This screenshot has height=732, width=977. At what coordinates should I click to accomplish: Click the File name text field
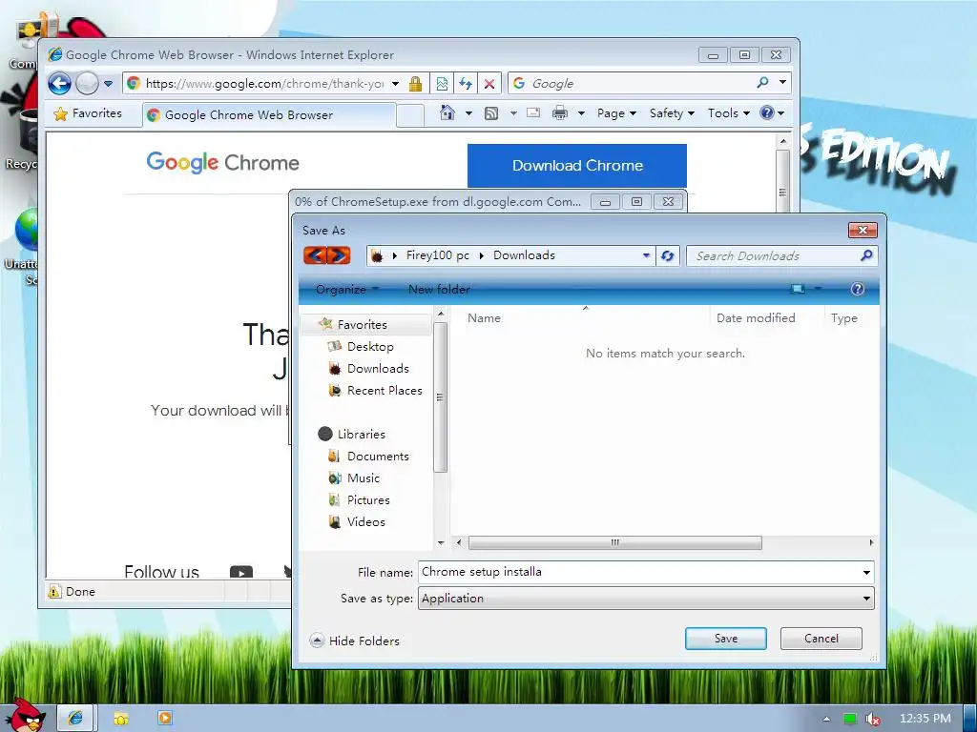coord(638,572)
